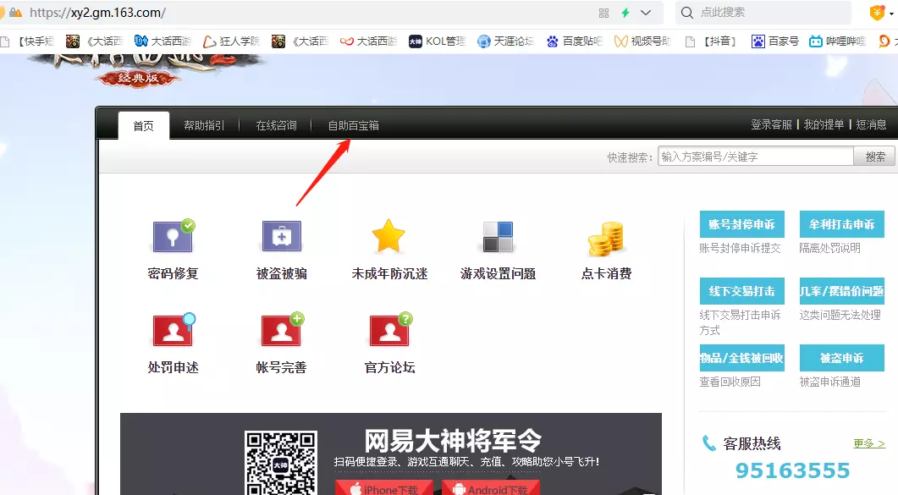Image resolution: width=898 pixels, height=495 pixels.
Task: Switch to the 帮助指引 tab
Action: (x=204, y=125)
